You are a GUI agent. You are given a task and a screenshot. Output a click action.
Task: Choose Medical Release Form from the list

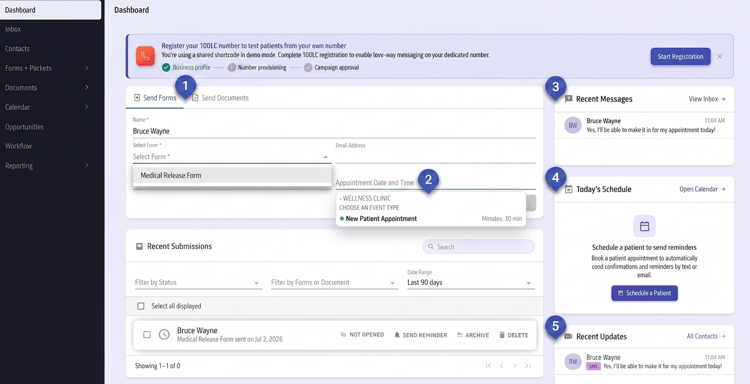pos(232,175)
